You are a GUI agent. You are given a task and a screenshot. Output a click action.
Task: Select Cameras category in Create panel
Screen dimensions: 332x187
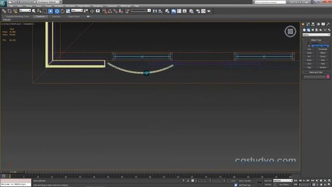[317, 30]
